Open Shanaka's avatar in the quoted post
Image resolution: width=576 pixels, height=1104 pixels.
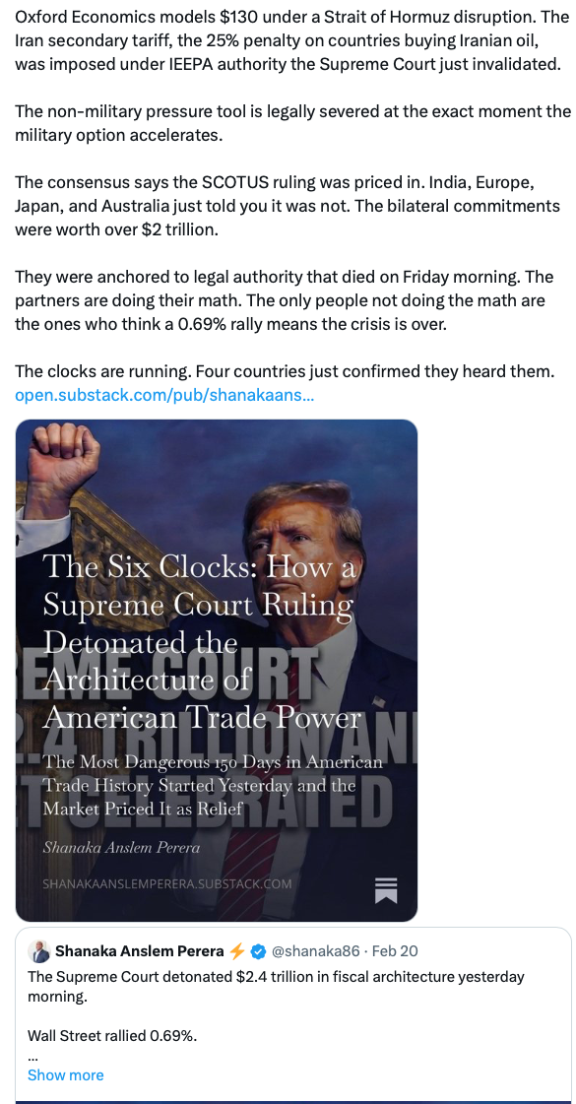click(x=39, y=952)
